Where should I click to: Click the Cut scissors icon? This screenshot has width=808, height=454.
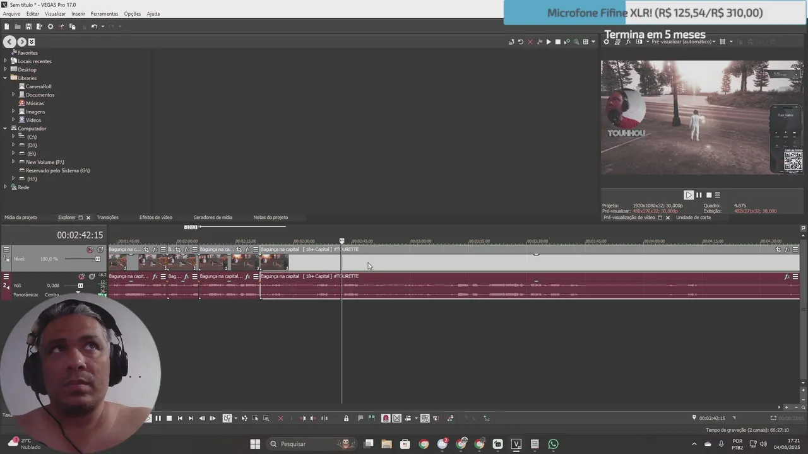point(61,26)
